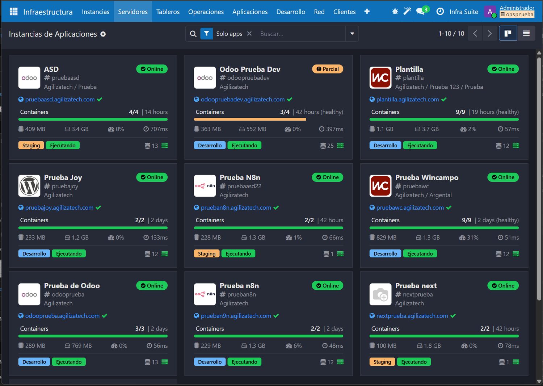Click Staging tag on Prueba N8n card
The image size is (543, 386).
(x=207, y=253)
